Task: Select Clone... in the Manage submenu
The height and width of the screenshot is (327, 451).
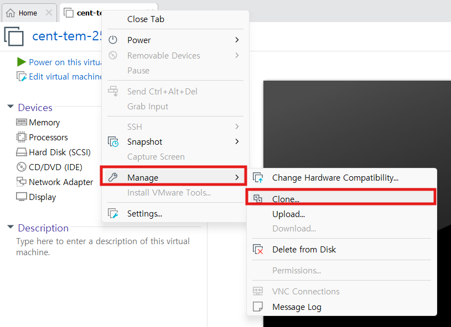Action: [x=341, y=199]
